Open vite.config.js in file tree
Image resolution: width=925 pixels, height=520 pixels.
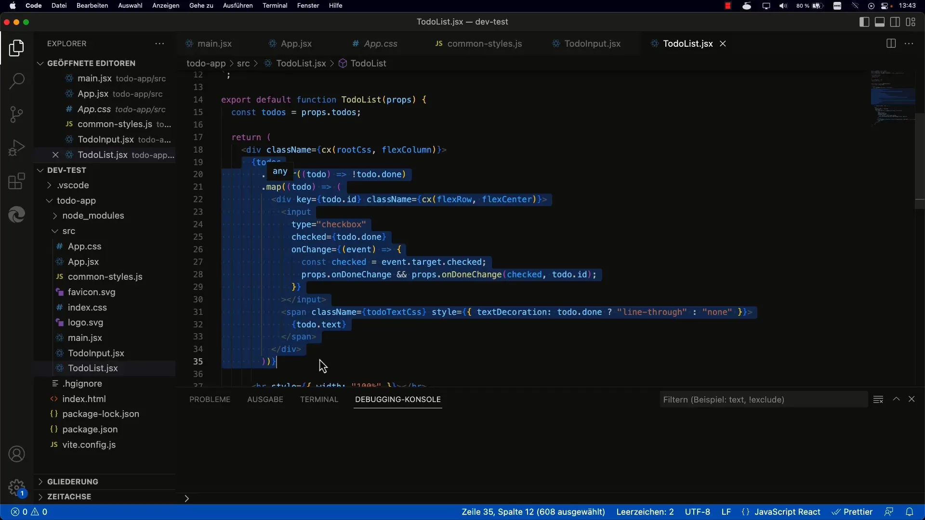click(x=89, y=444)
